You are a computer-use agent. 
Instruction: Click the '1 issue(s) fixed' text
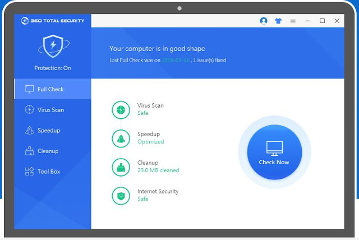click(210, 60)
